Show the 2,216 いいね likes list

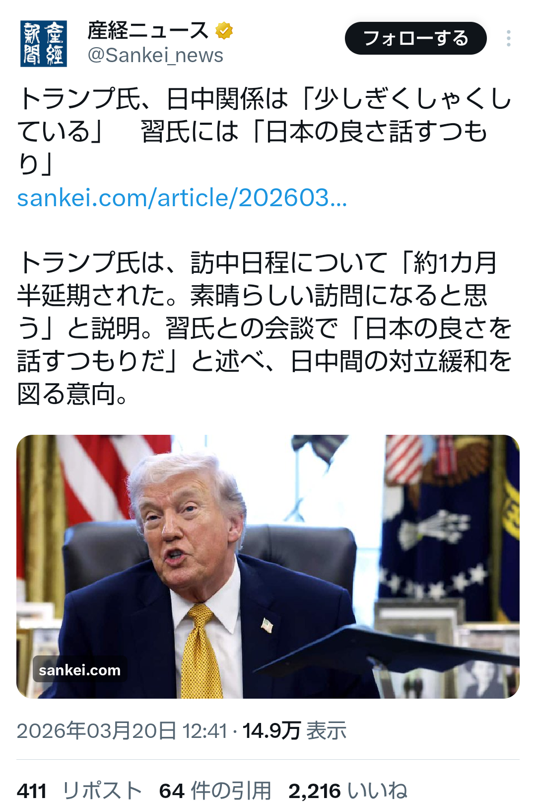[x=348, y=791]
